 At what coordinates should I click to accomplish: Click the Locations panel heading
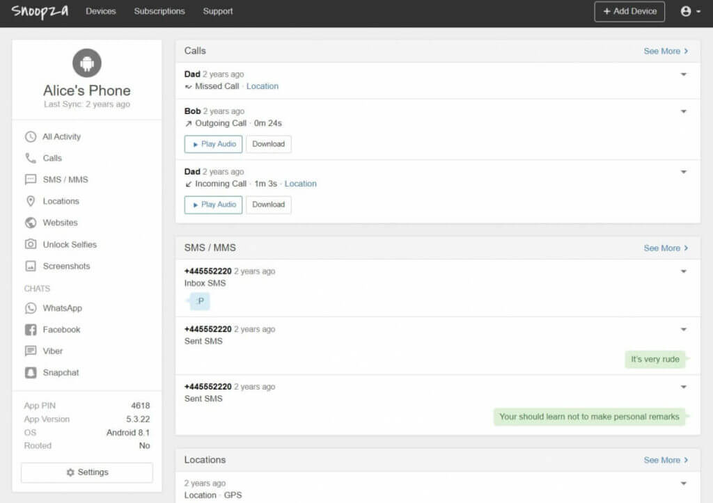205,460
